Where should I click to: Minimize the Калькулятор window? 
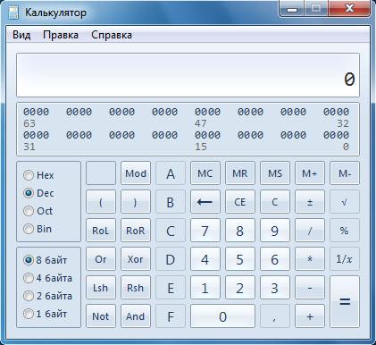click(292, 10)
